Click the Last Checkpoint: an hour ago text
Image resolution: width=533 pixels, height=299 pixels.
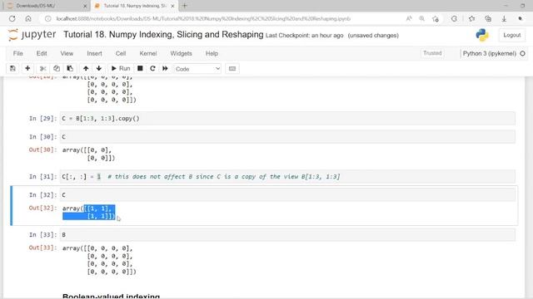[304, 35]
